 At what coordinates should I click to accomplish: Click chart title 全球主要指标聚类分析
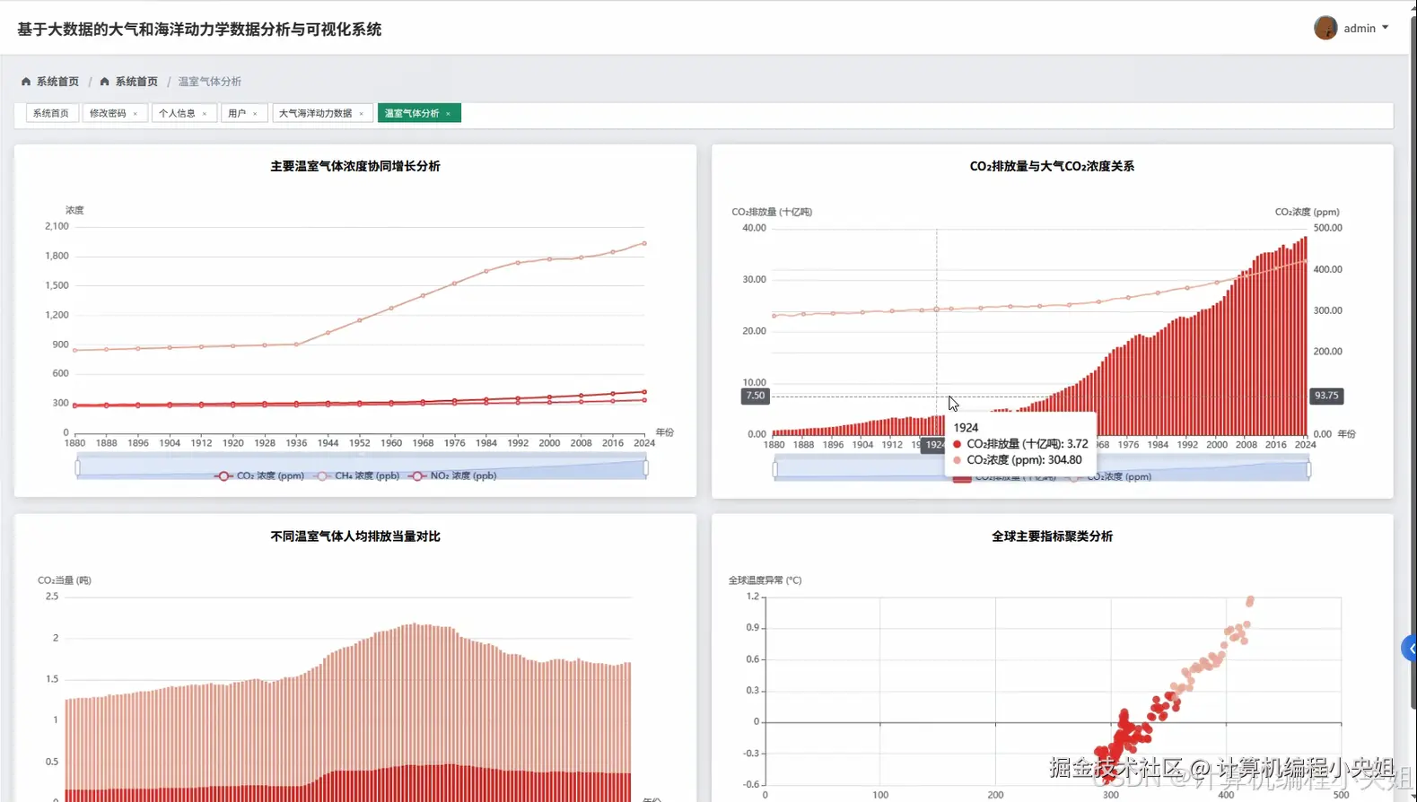coord(1052,536)
